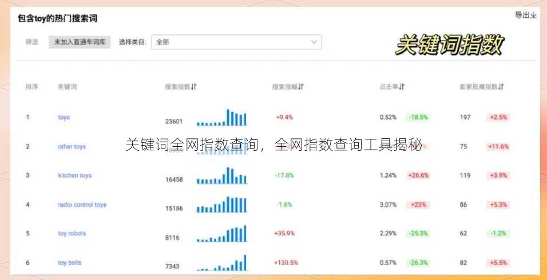Click the +26.6% click rate badge
This screenshot has width=547, height=280.
click(418, 175)
